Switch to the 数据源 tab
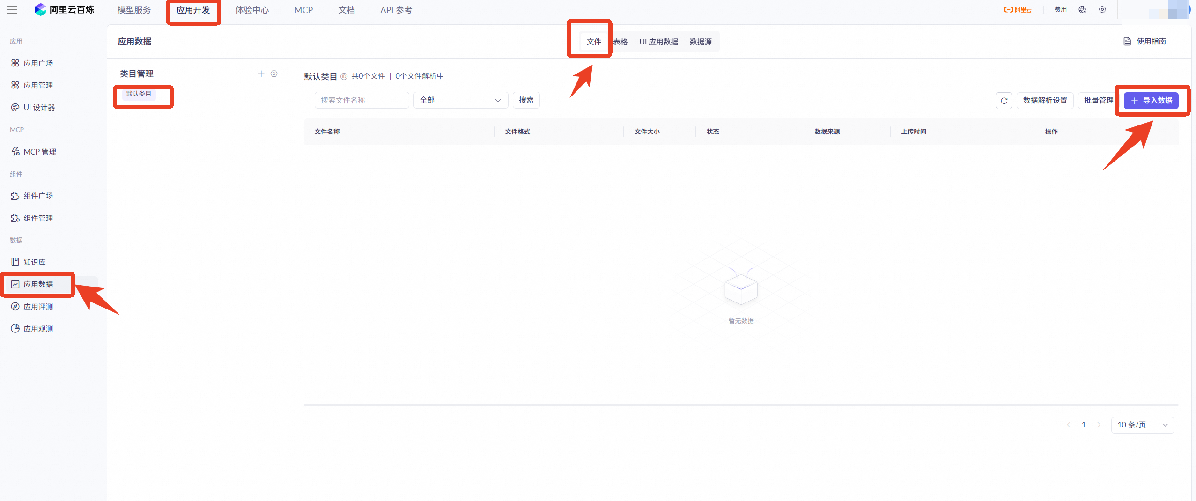This screenshot has height=501, width=1196. click(701, 42)
